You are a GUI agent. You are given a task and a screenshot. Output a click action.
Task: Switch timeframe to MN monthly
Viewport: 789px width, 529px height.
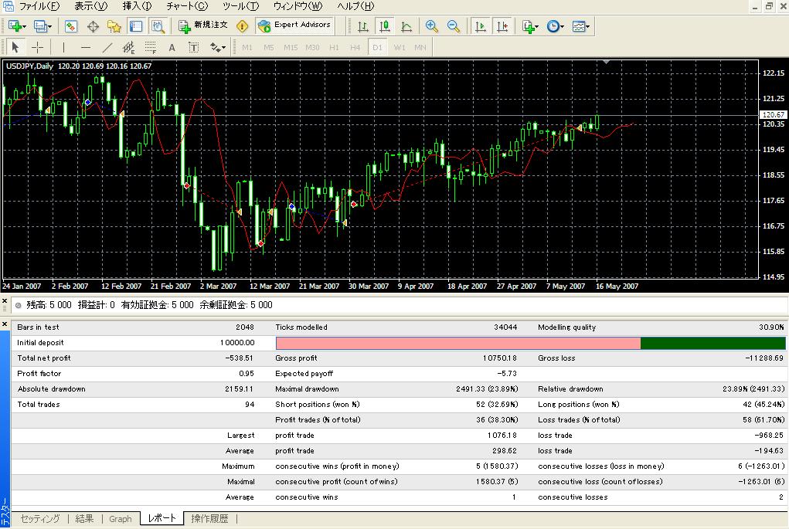[420, 47]
